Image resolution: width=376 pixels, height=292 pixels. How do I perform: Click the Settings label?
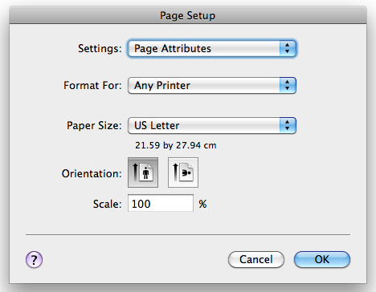coord(100,48)
